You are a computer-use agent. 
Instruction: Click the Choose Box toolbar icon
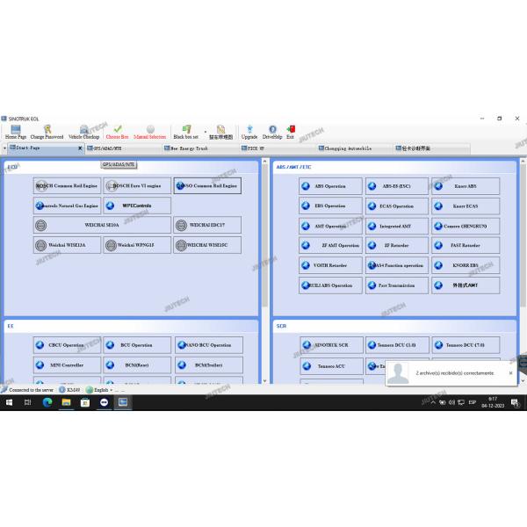click(117, 131)
